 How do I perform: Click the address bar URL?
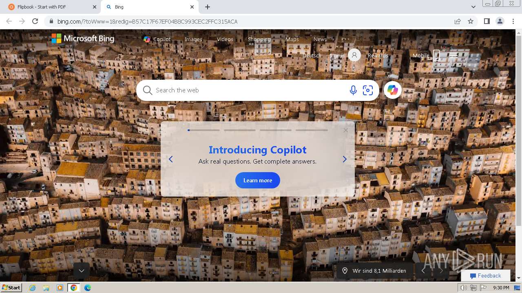click(147, 22)
